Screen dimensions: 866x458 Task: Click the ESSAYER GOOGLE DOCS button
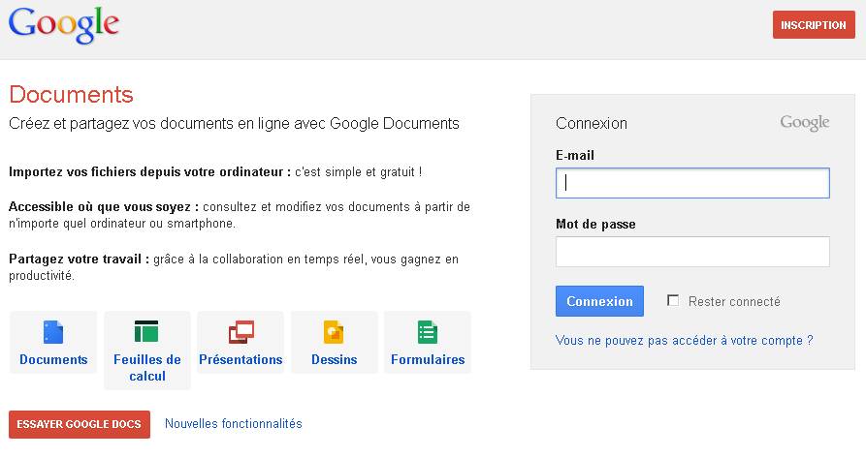pos(79,424)
